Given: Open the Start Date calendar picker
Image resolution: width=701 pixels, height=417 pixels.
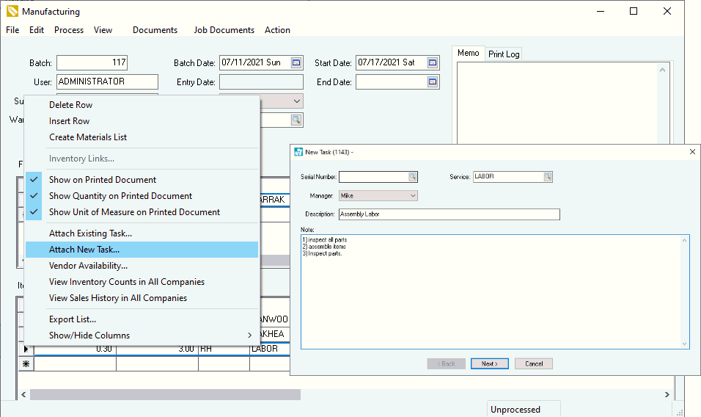Looking at the screenshot, I should [x=433, y=62].
